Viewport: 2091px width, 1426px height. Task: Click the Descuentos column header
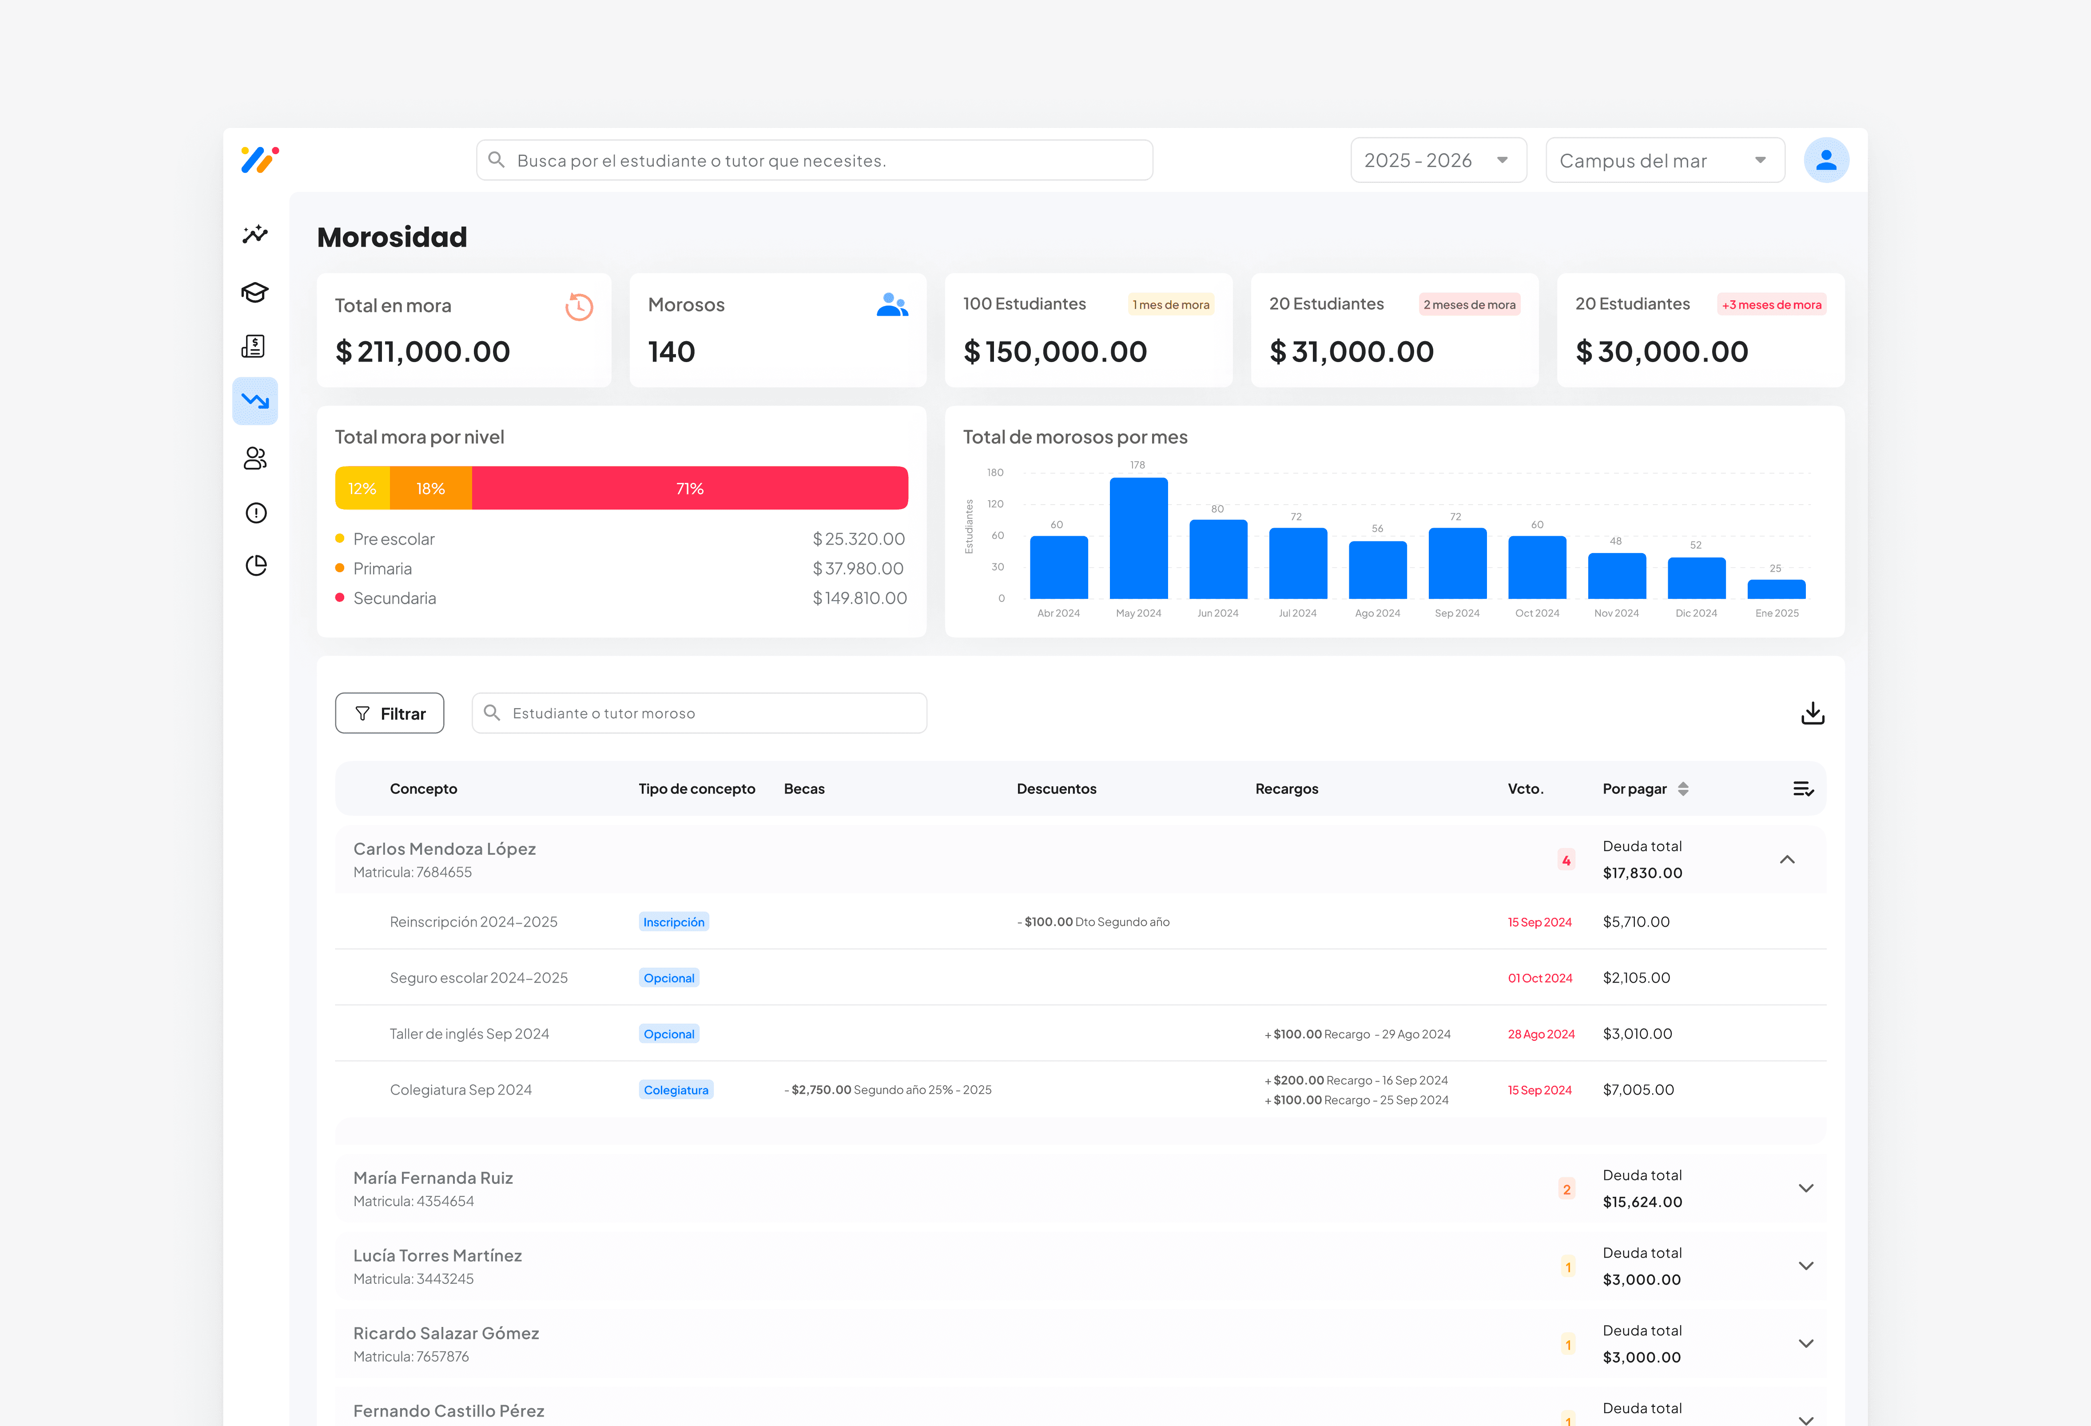tap(1056, 789)
